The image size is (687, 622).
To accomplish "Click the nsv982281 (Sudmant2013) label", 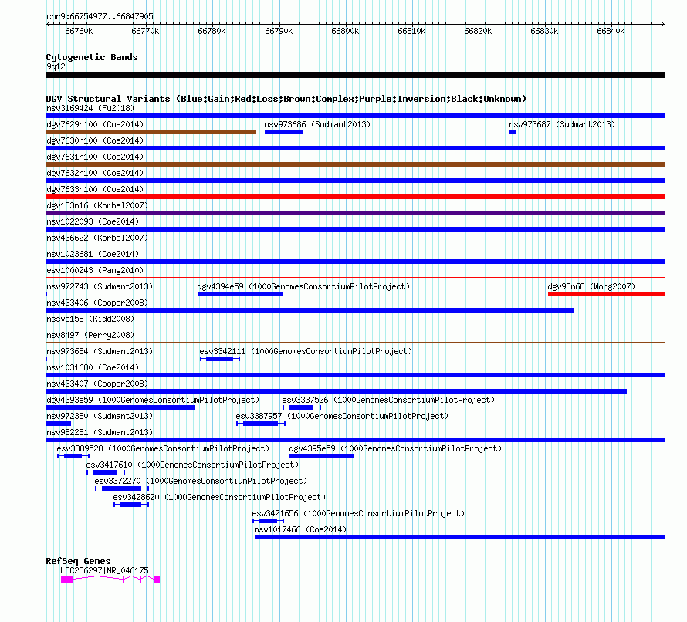I will click(100, 432).
